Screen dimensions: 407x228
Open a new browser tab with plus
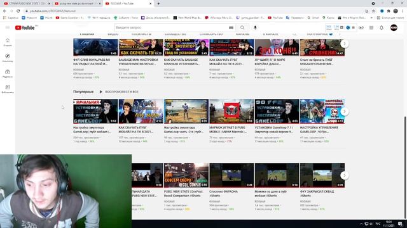pyautogui.click(x=158, y=4)
